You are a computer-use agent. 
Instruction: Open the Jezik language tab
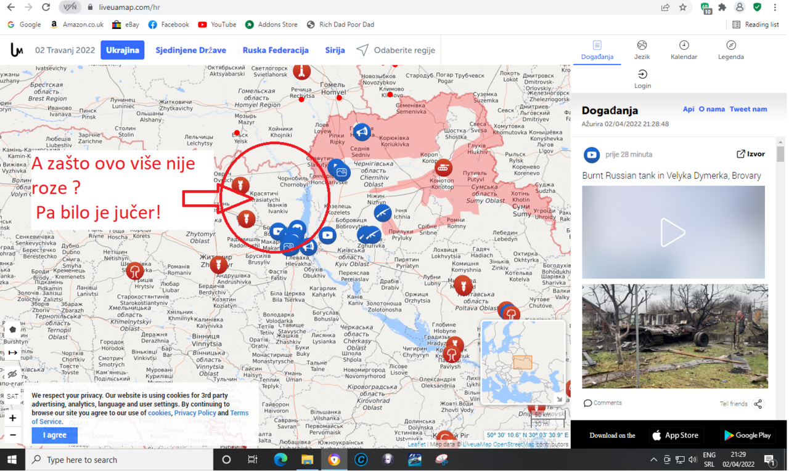pos(642,50)
